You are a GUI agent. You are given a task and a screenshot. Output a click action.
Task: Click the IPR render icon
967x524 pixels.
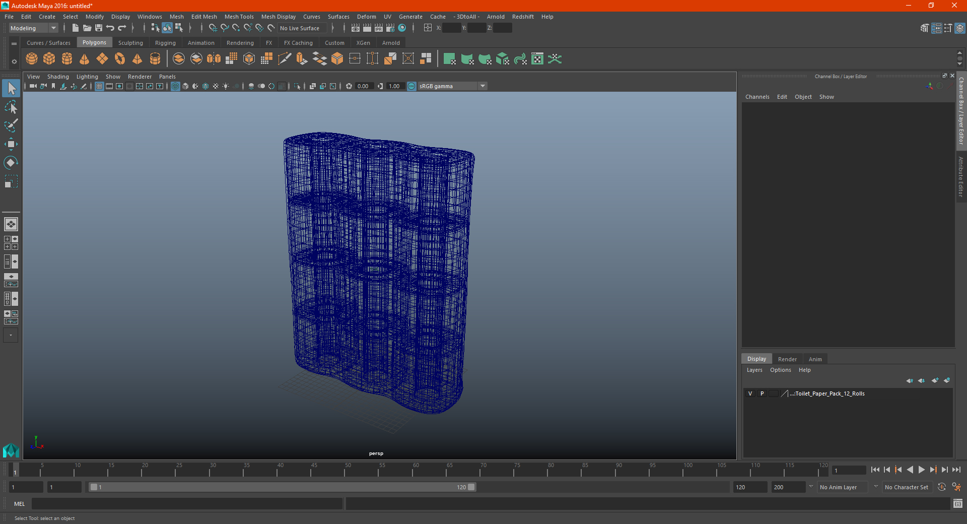point(379,28)
